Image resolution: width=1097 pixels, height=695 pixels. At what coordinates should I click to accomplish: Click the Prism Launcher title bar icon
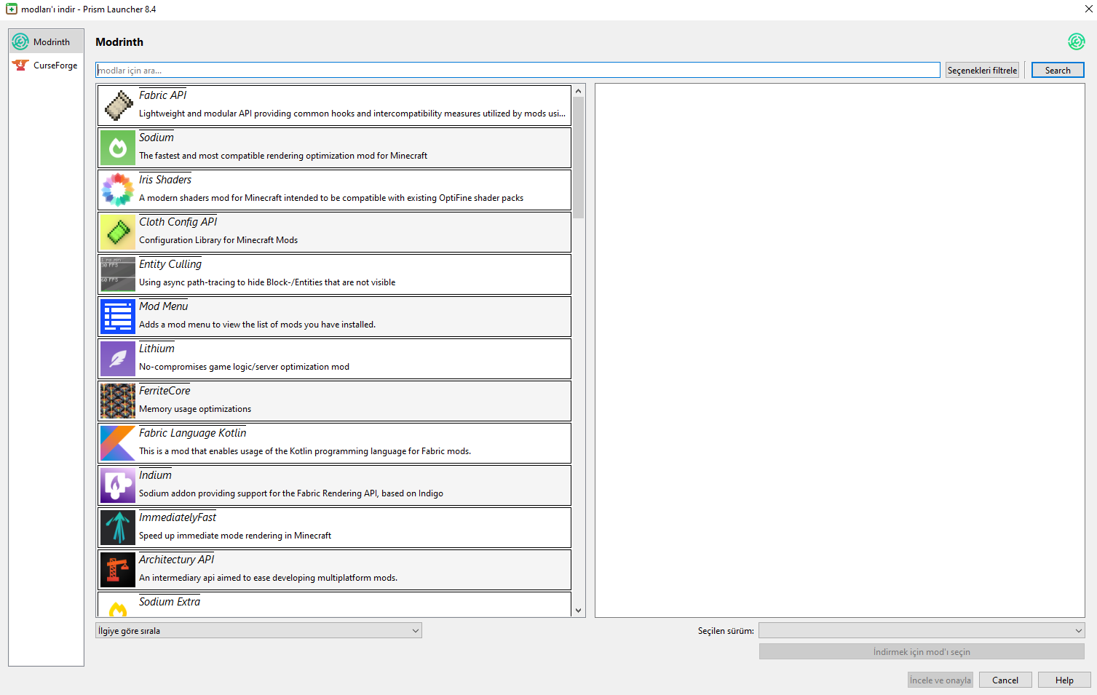tap(12, 9)
